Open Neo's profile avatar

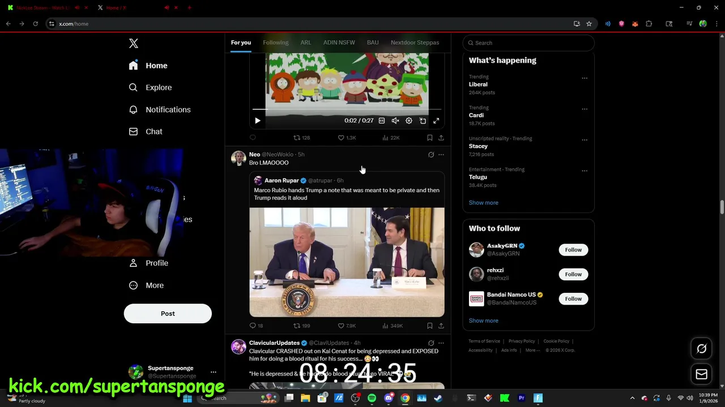coord(238,158)
